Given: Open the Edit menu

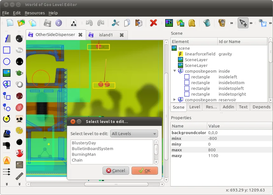Looking at the screenshot, I should [x=17, y=13].
